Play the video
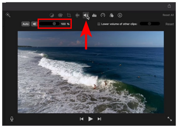The height and width of the screenshot is (128, 178). tap(90, 119)
